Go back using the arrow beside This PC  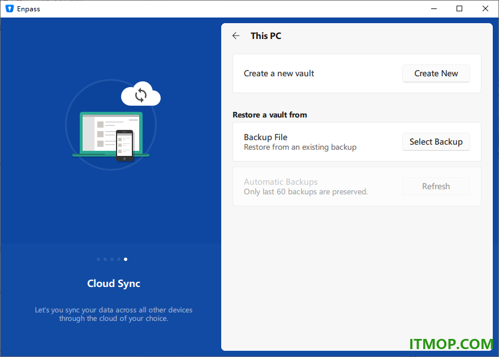pyautogui.click(x=236, y=36)
